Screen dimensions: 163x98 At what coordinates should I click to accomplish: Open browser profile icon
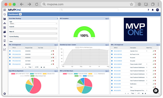[x=139, y=4]
